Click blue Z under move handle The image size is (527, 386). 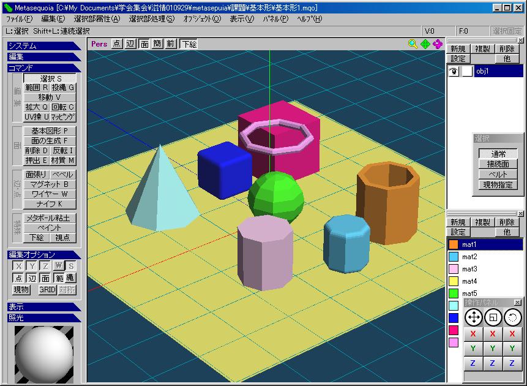473,363
